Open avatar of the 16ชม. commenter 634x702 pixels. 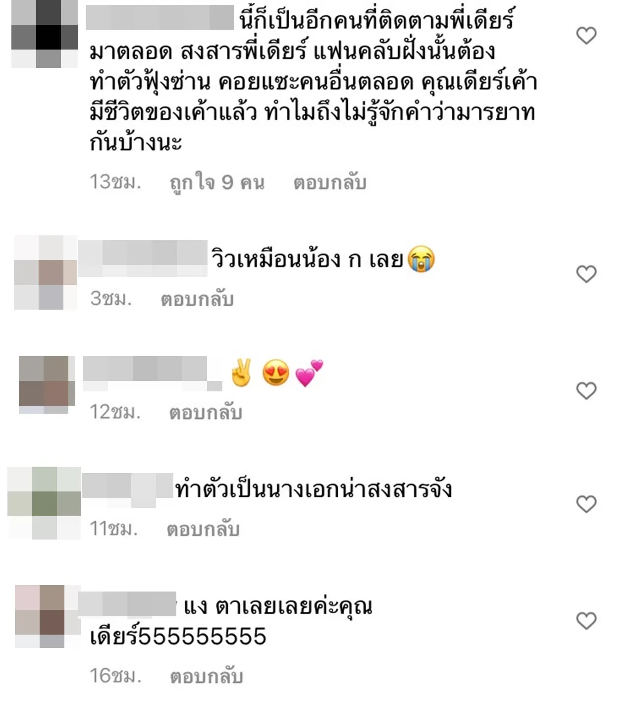click(48, 616)
